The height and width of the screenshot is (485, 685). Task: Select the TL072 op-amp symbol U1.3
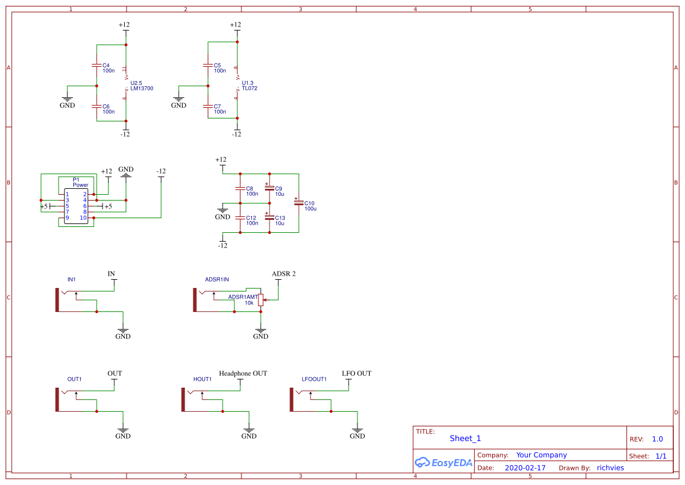[236, 85]
